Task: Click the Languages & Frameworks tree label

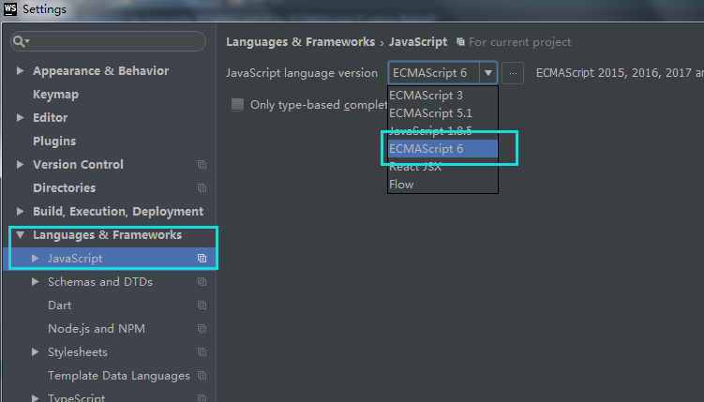Action: pyautogui.click(x=107, y=234)
